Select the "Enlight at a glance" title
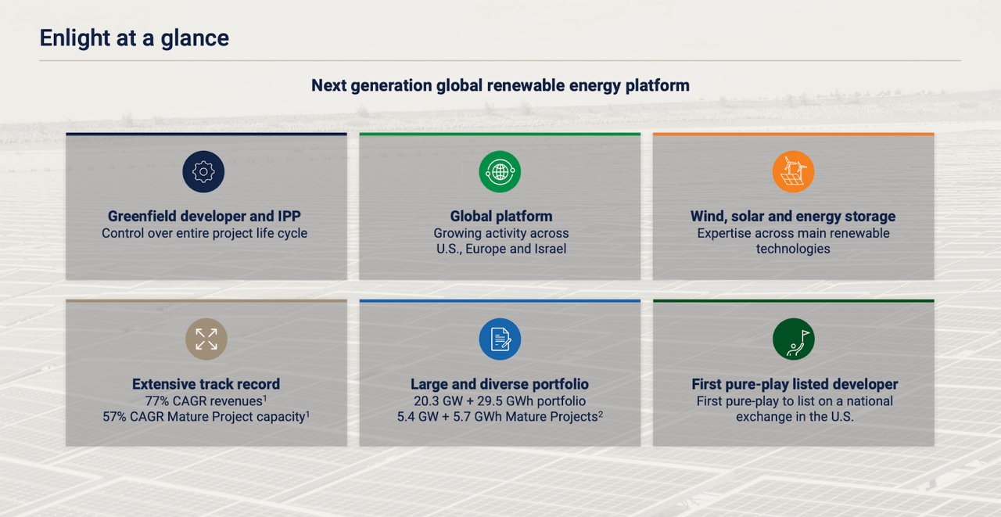 click(x=135, y=38)
